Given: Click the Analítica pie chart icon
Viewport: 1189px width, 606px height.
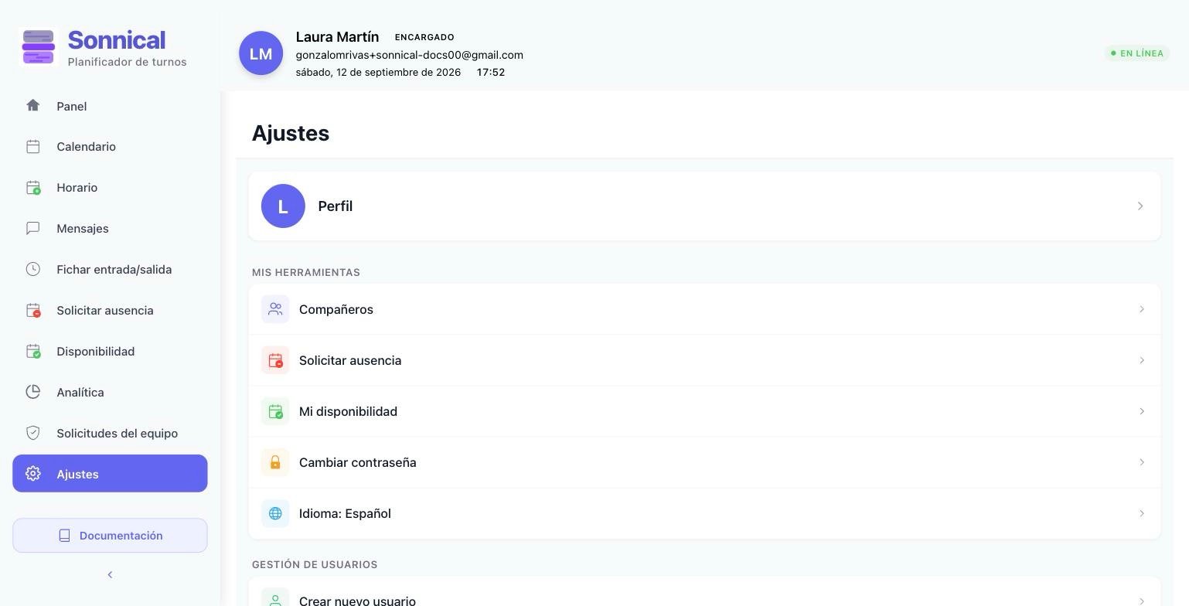Looking at the screenshot, I should 32,392.
